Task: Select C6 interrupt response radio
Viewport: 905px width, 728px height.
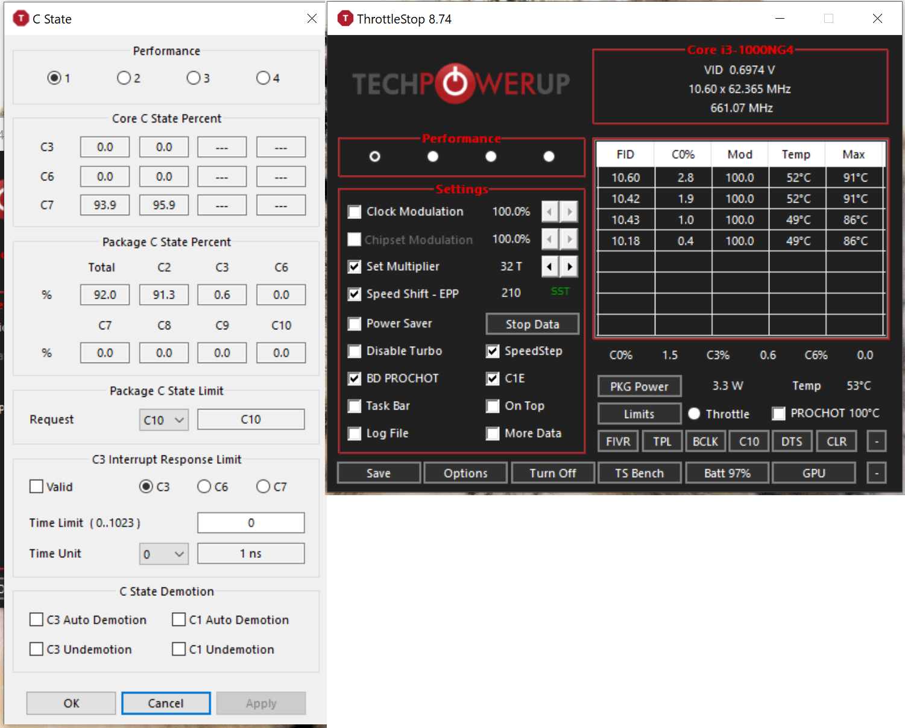Action: (204, 486)
